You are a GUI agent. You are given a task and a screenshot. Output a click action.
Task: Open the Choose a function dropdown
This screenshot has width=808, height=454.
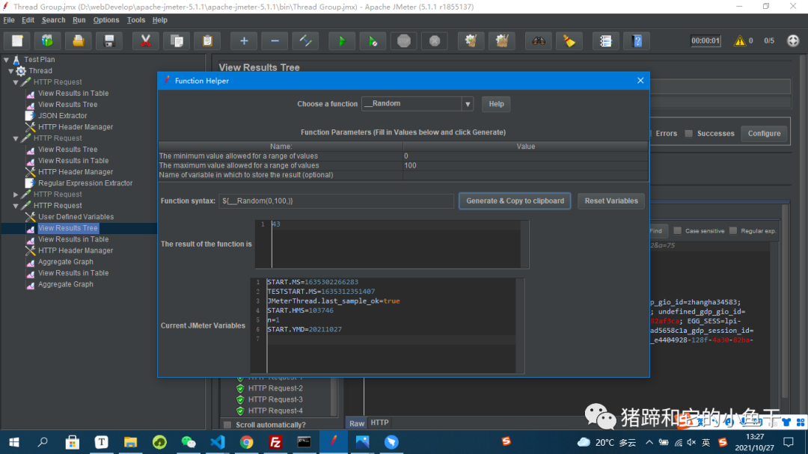pyautogui.click(x=468, y=103)
